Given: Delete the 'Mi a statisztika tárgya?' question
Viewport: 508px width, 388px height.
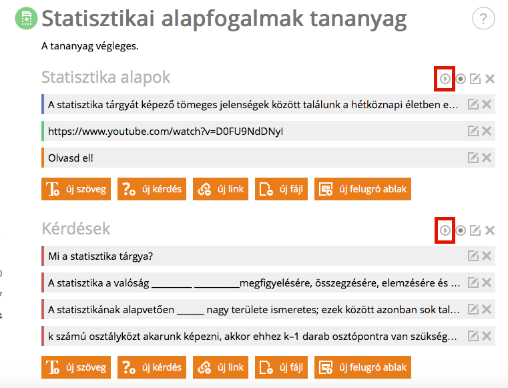Looking at the screenshot, I should point(487,256).
